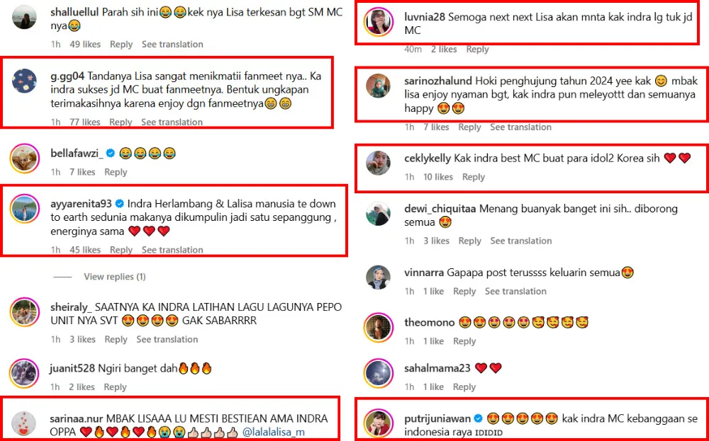The image size is (709, 441).
Task: View 10 likes on ceklykelly's comment
Action: click(438, 177)
